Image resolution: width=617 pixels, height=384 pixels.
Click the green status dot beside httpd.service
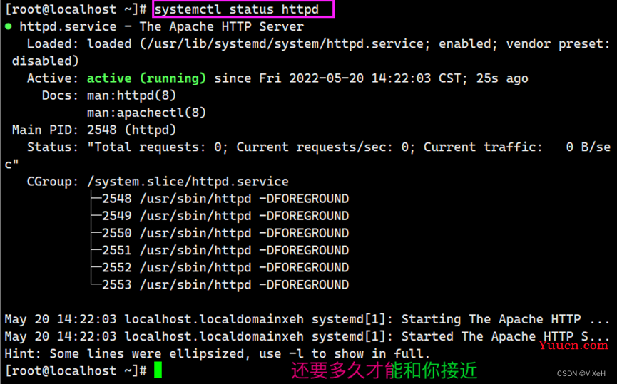pos(9,27)
